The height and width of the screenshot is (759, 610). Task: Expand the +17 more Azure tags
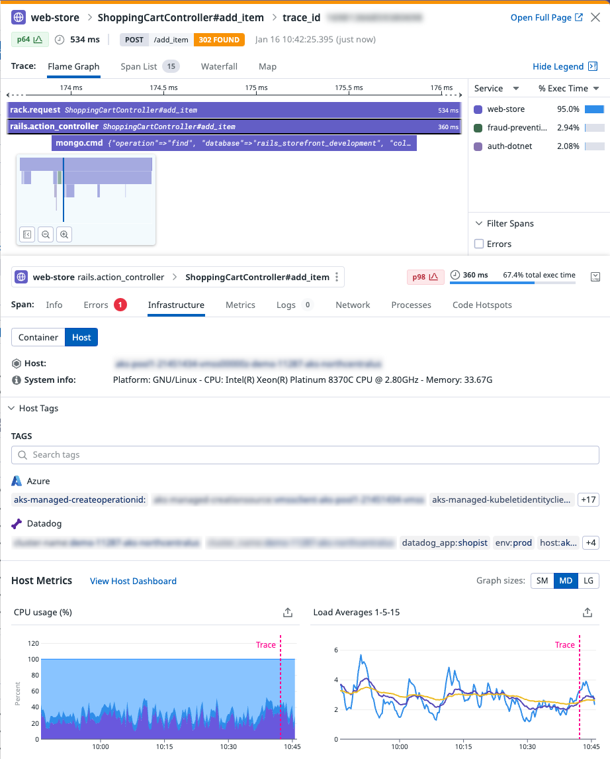click(x=588, y=499)
